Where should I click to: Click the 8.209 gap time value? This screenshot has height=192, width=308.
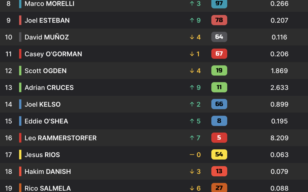pyautogui.click(x=279, y=138)
